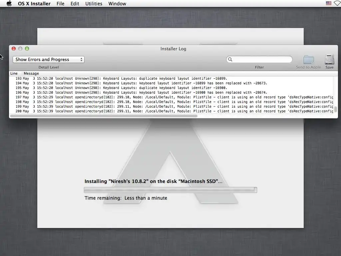341x256 pixels.
Task: Click the Installing Niresh's 10.8.2 status text
Action: (x=153, y=181)
